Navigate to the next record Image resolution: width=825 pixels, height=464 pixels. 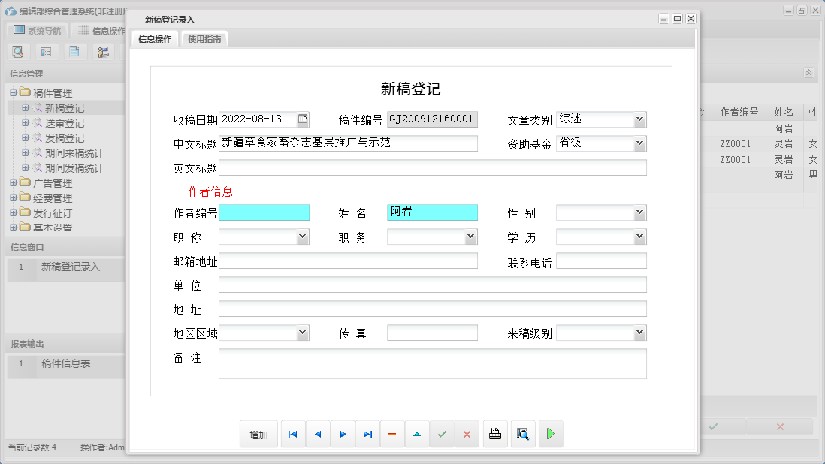coord(343,433)
